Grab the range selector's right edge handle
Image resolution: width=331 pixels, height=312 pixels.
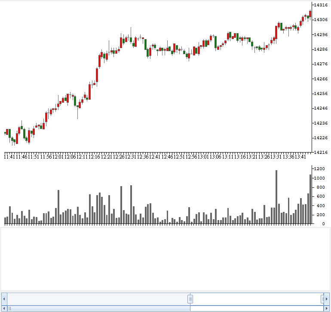(x=322, y=299)
